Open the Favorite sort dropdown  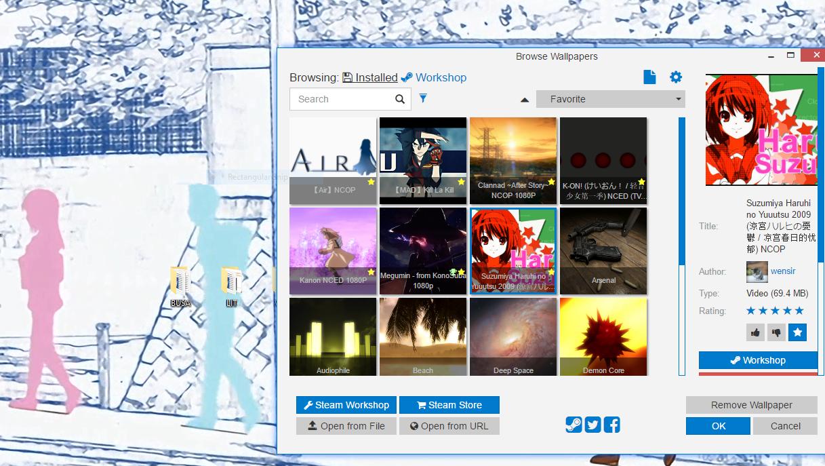610,99
